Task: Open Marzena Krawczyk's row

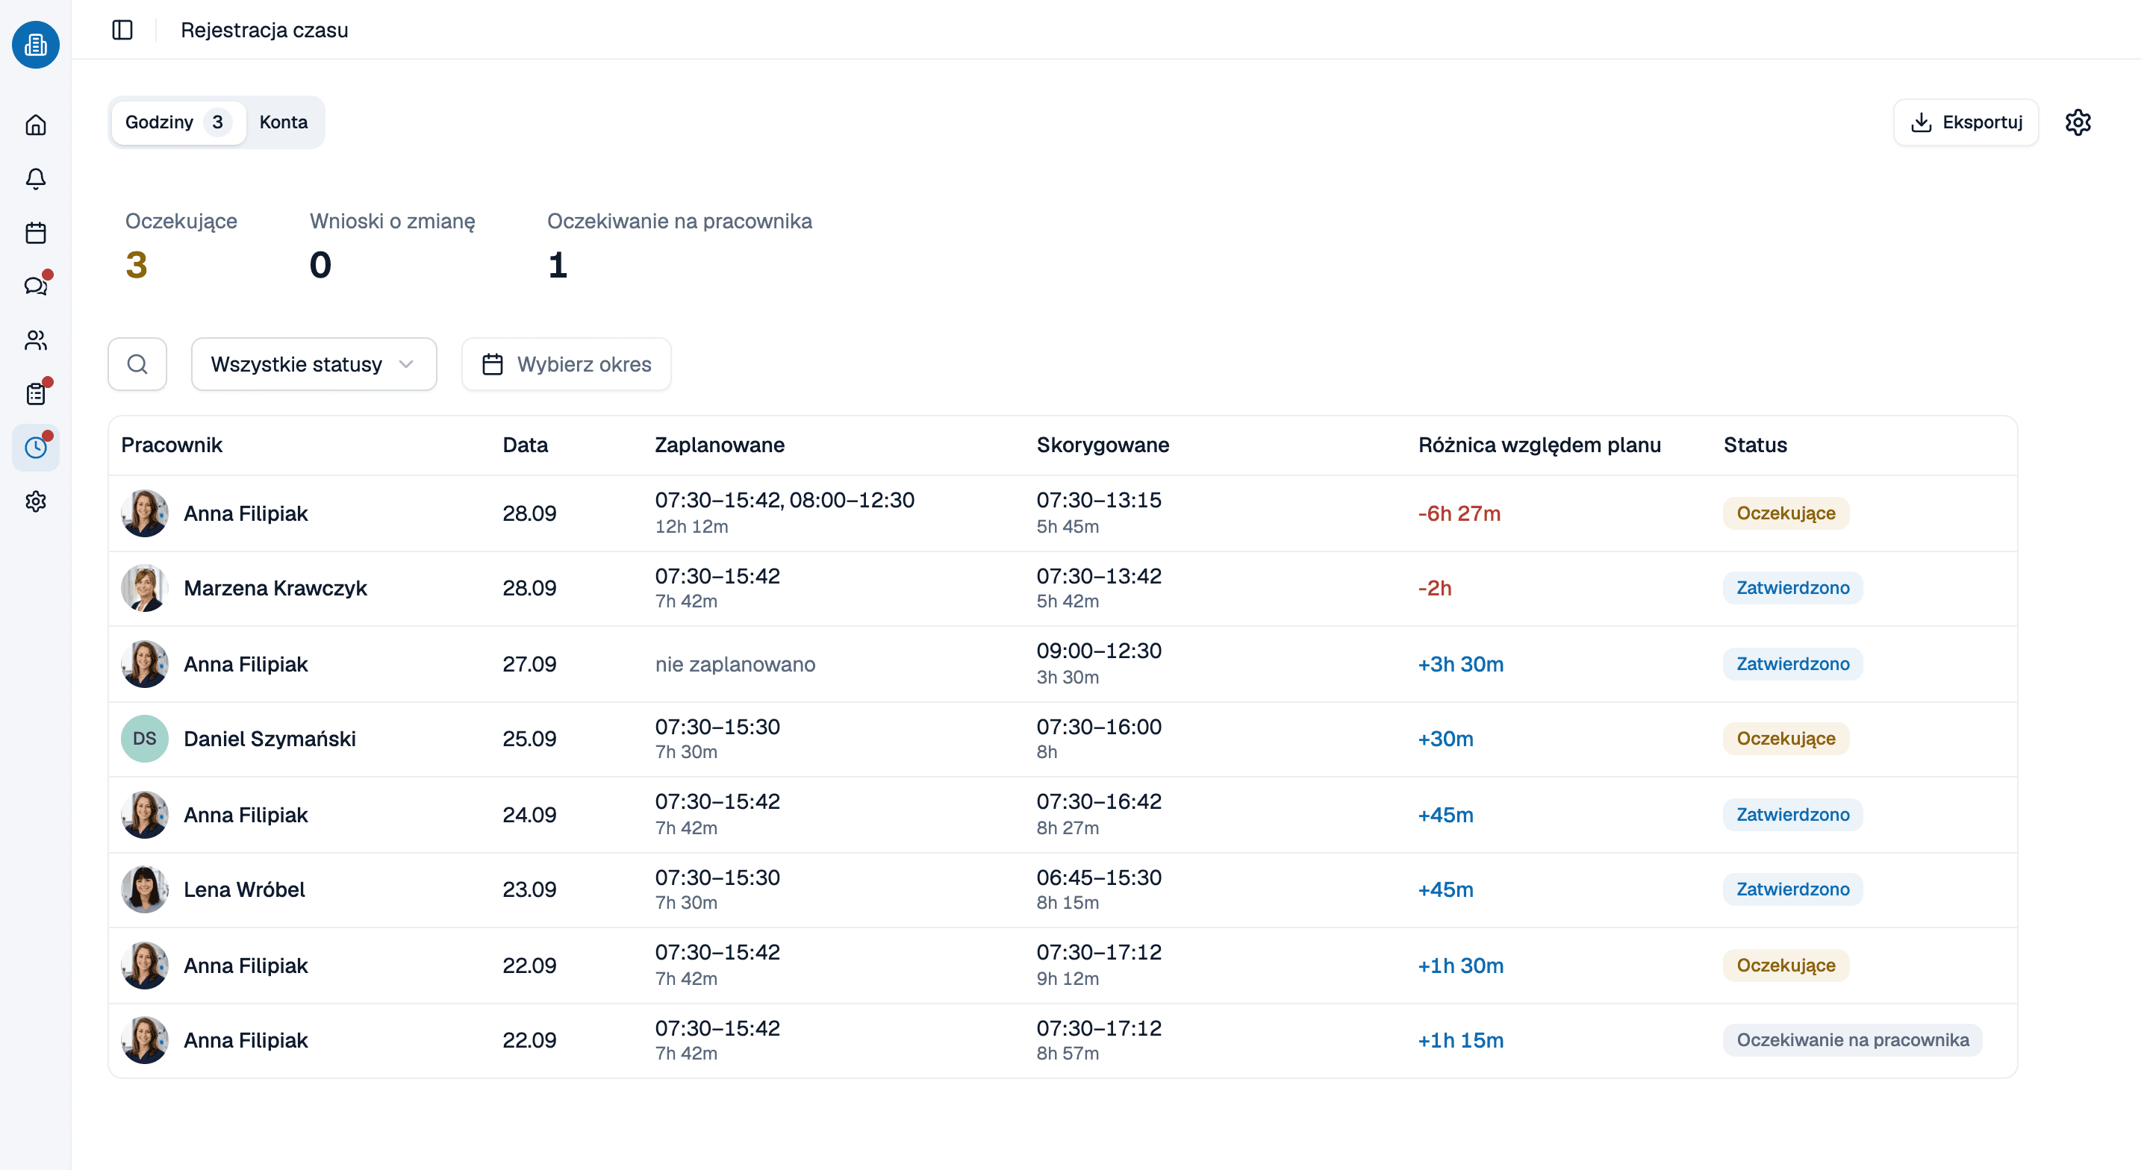Action: [1062, 588]
